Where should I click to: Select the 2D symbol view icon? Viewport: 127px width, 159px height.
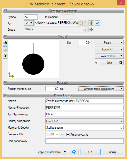(5, 49)
